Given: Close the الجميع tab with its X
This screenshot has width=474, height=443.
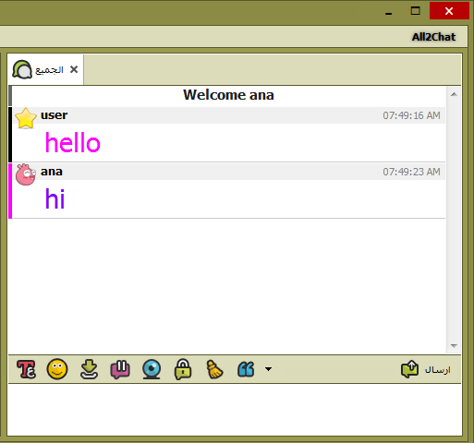Looking at the screenshot, I should coord(74,69).
